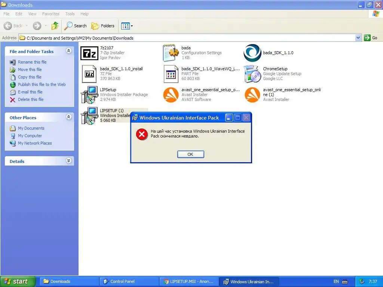Minimize the Ukrainian Interface Pack dialog

[229, 118]
